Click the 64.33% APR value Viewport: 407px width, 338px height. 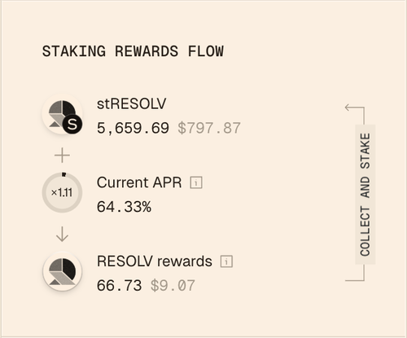[x=124, y=207]
